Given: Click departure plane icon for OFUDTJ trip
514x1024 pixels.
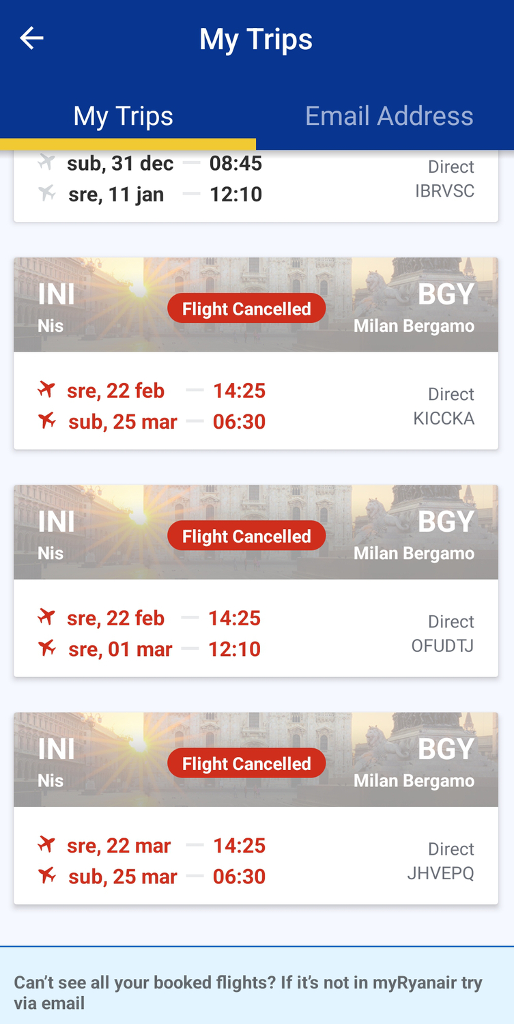Looking at the screenshot, I should click(x=46, y=618).
